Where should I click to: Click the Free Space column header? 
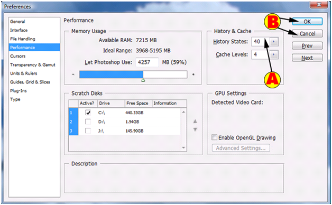[139, 103]
